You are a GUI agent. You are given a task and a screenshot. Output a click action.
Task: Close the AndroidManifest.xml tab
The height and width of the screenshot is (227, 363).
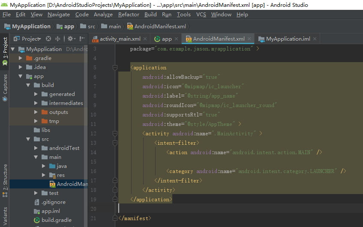point(249,39)
